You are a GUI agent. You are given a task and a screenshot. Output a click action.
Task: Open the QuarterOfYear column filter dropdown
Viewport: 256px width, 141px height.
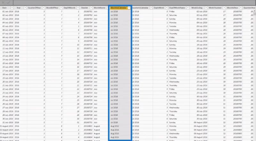[x=44, y=8]
